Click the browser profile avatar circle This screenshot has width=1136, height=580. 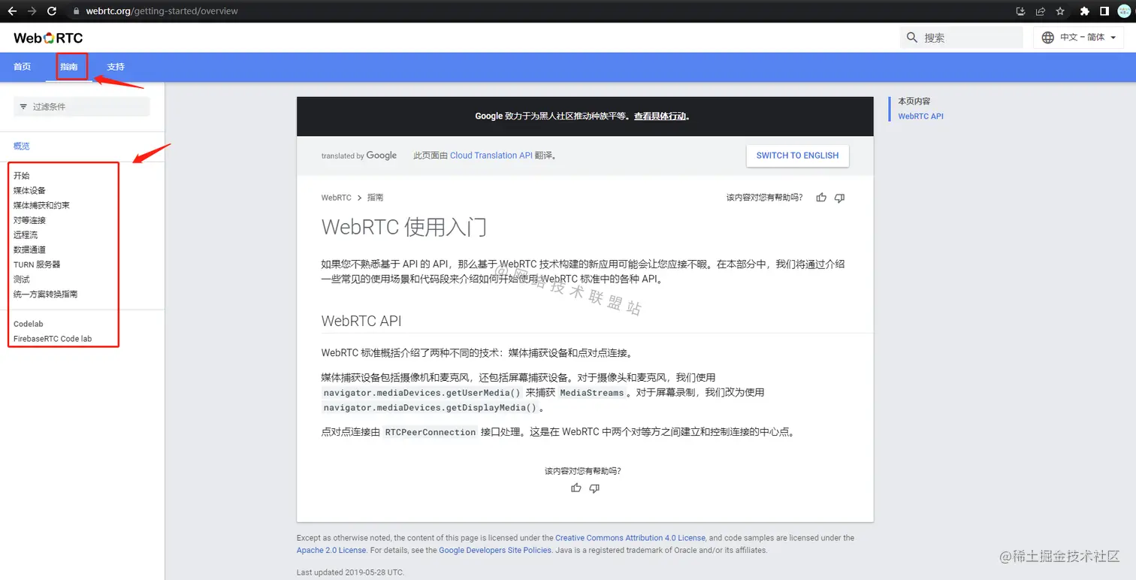[1125, 11]
